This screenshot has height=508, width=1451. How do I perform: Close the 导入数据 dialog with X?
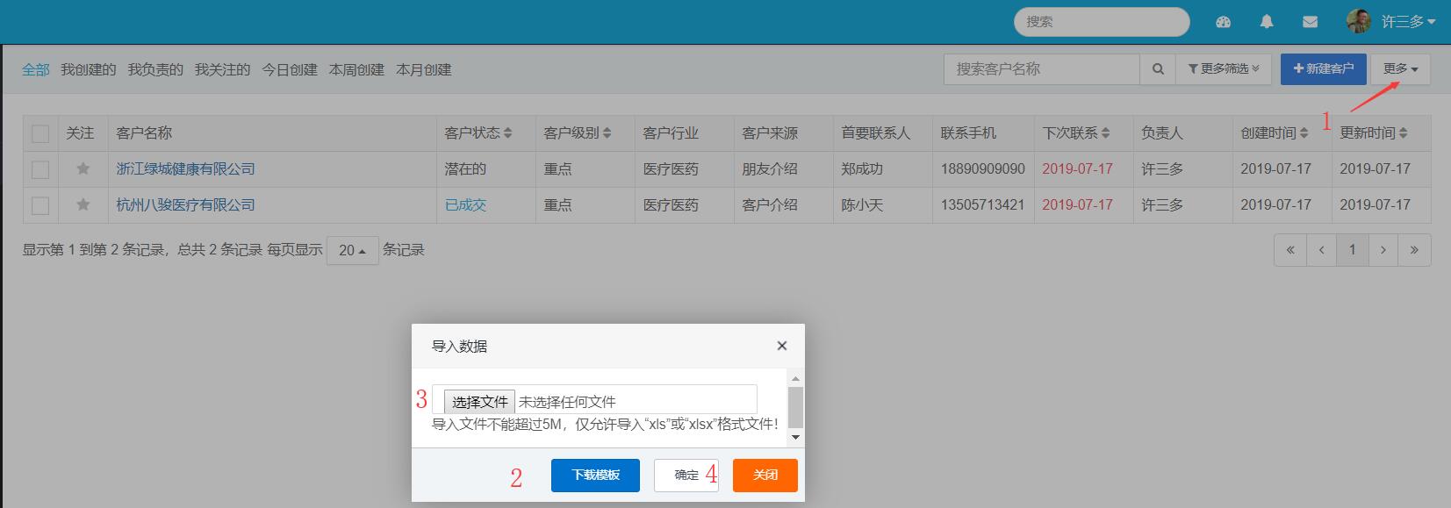[x=781, y=346]
